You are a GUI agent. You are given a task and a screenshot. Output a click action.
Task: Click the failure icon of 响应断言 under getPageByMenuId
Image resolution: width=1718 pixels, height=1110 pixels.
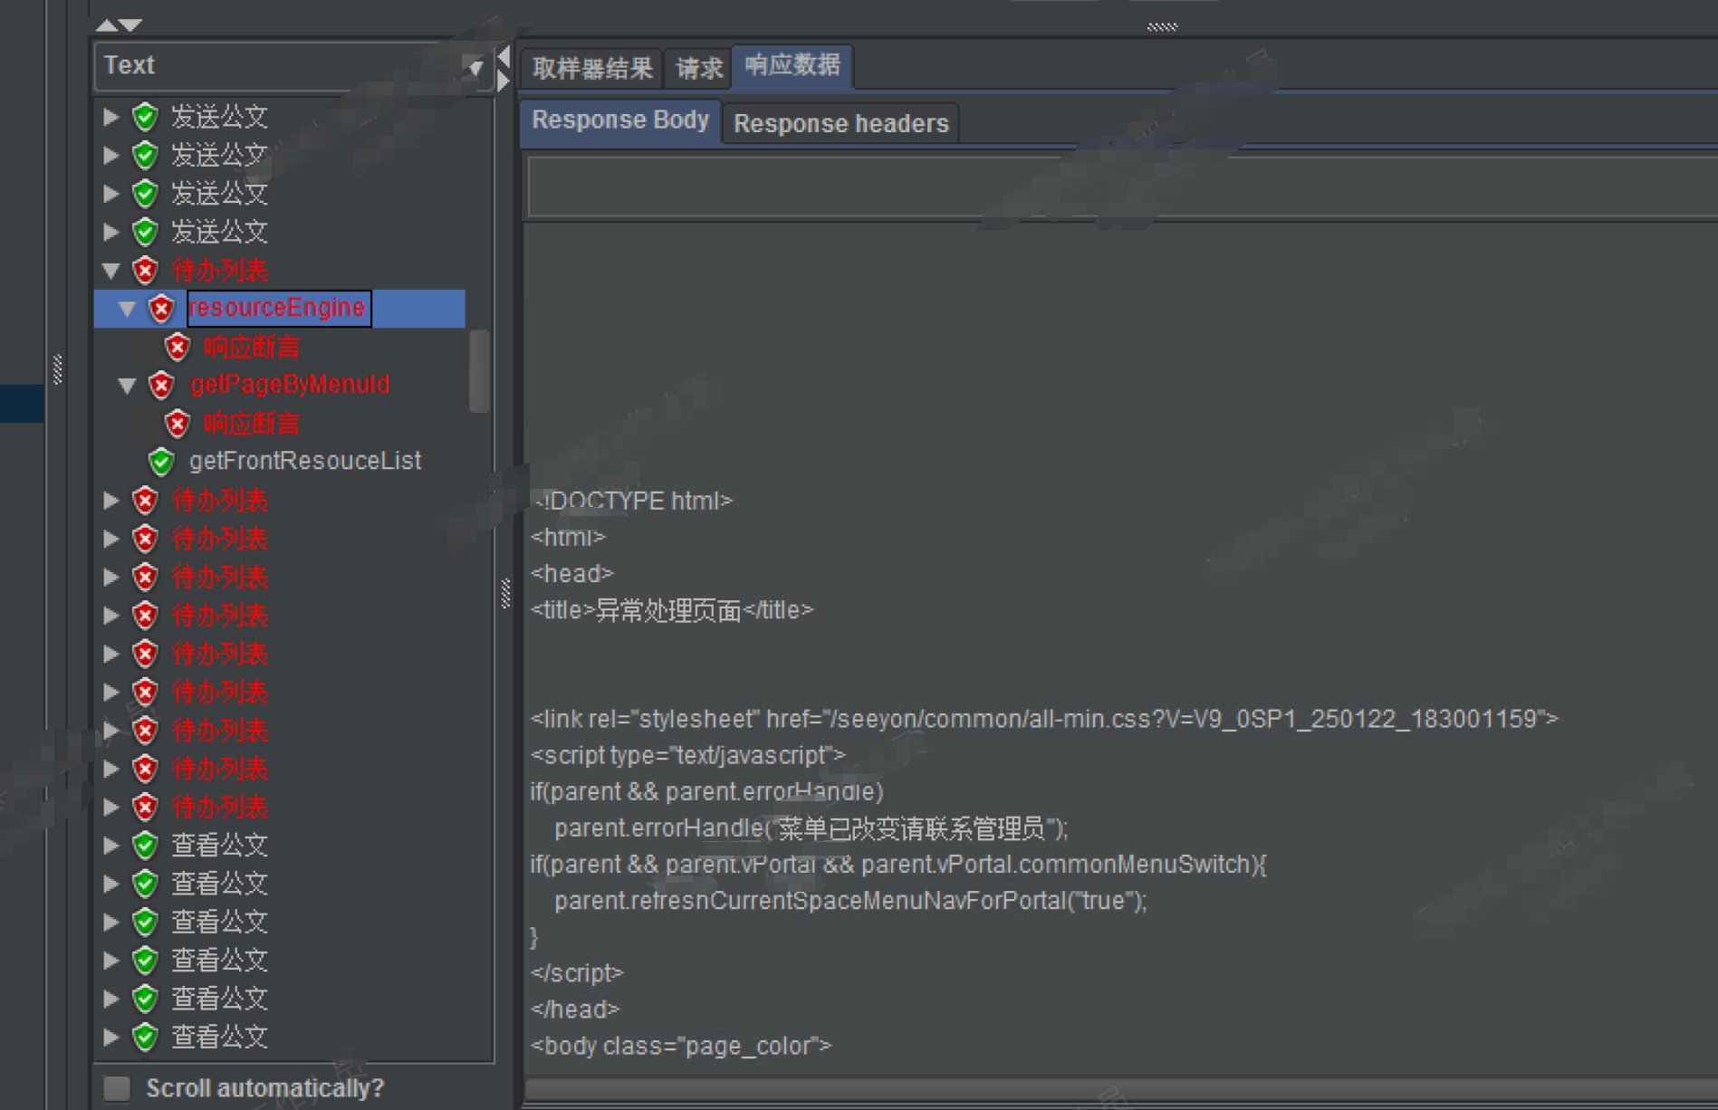(x=178, y=424)
